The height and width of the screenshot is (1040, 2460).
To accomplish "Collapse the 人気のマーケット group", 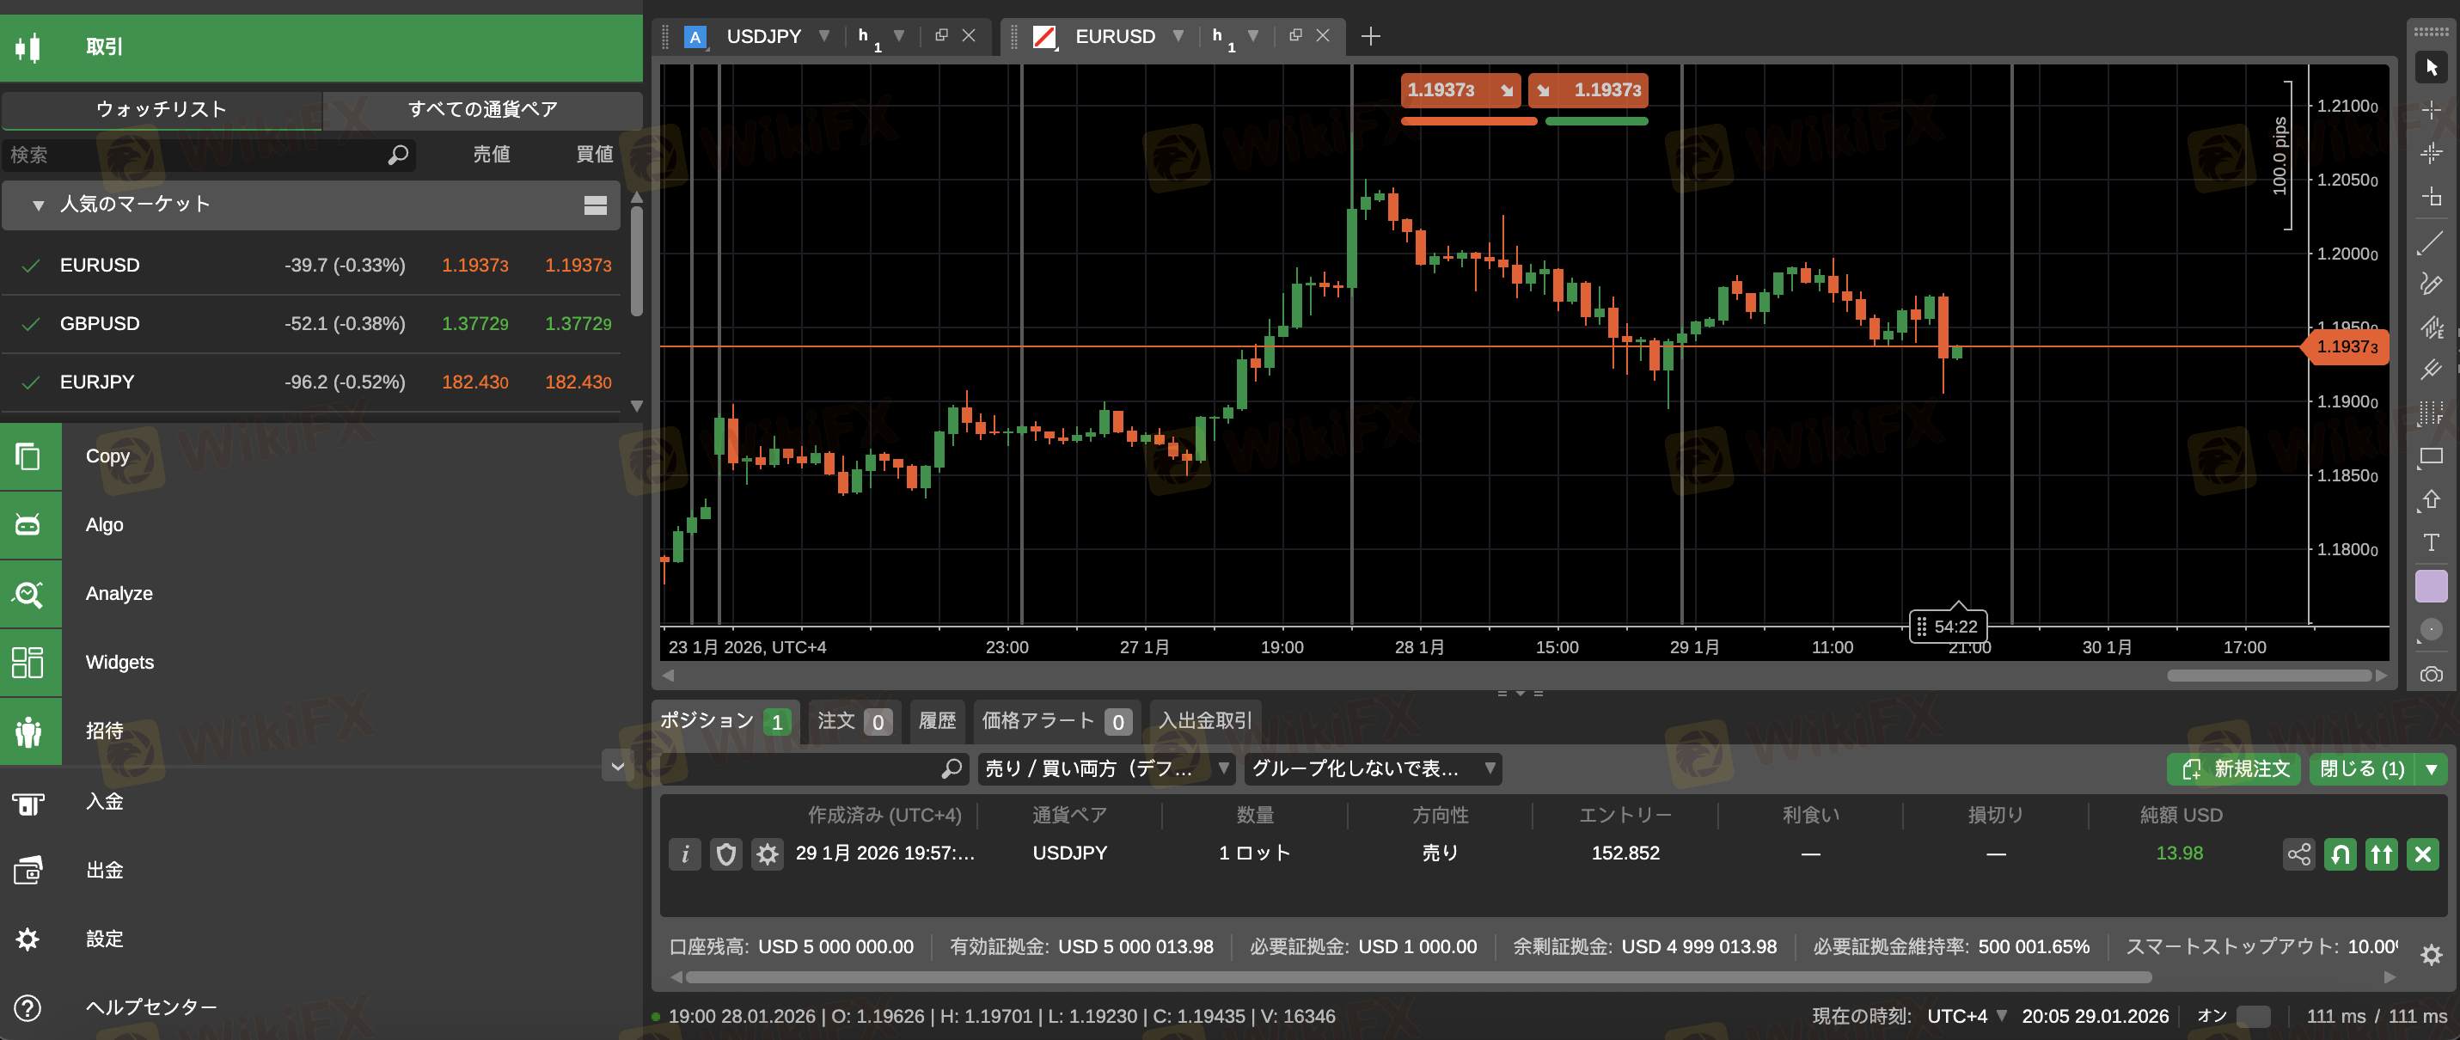I will (38, 205).
